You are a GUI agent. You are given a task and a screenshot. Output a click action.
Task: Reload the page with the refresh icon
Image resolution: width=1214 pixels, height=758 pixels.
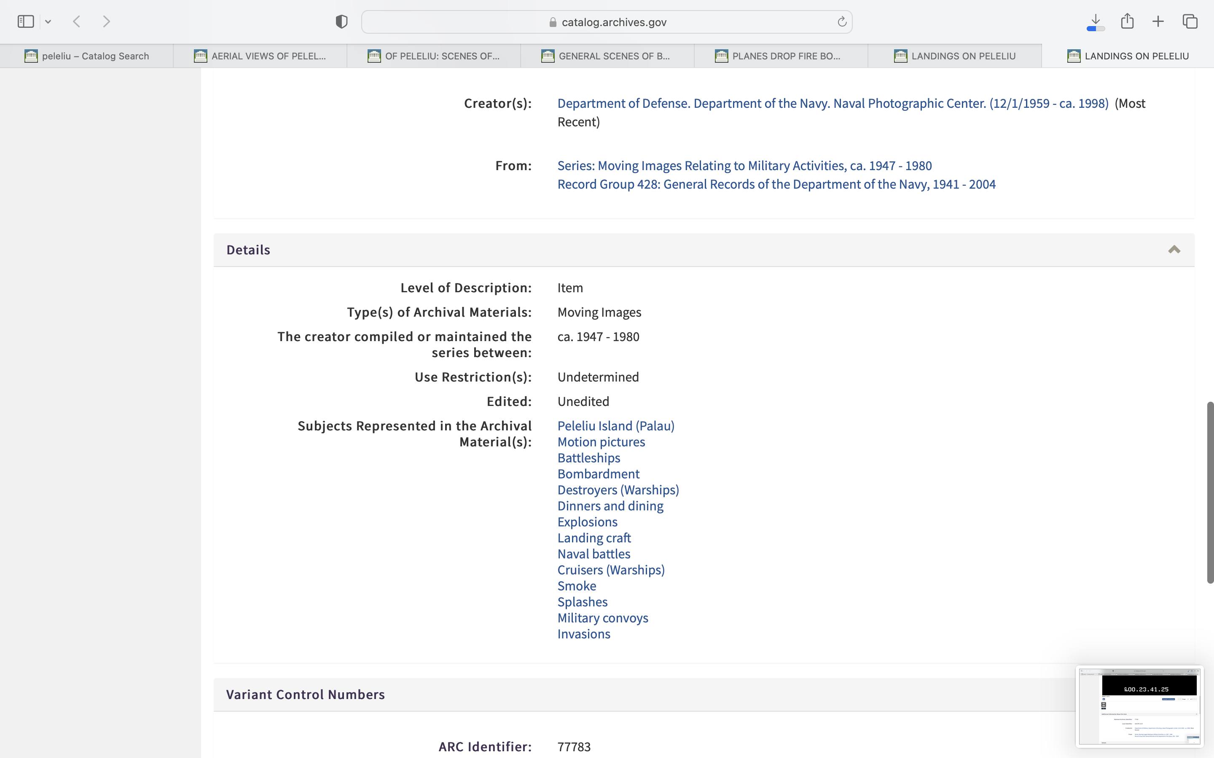click(842, 21)
